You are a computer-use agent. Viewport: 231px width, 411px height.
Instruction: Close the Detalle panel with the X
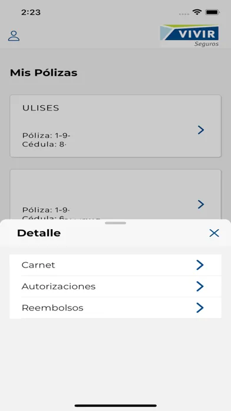pyautogui.click(x=214, y=233)
